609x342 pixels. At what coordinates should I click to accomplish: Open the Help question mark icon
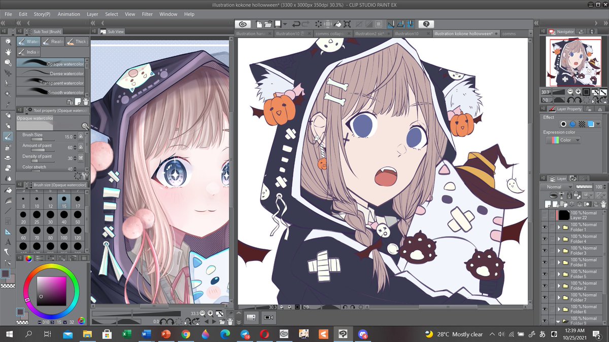(426, 24)
